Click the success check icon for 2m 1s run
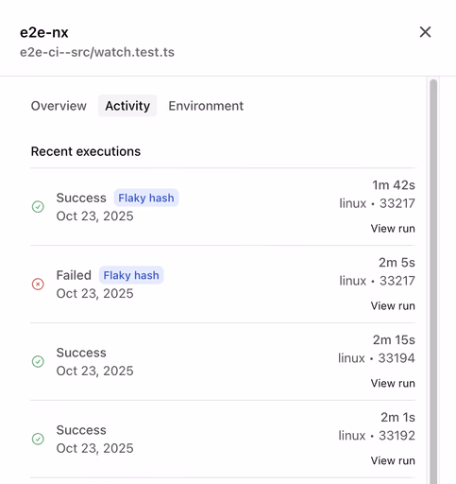 tap(38, 439)
